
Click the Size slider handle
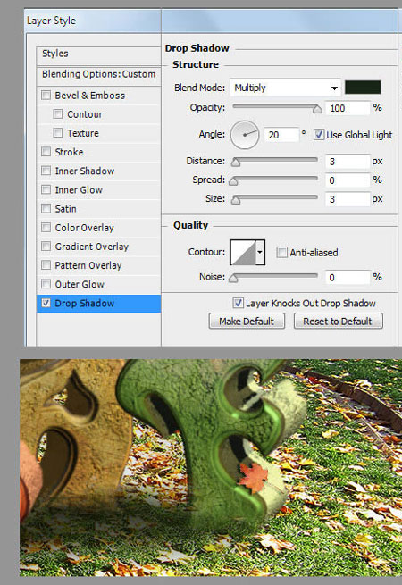(236, 200)
